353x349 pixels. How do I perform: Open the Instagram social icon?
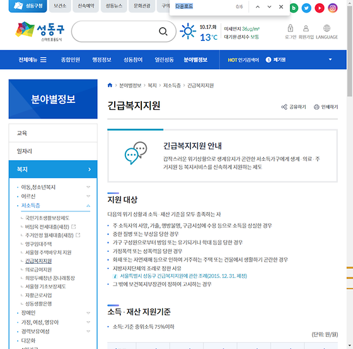pyautogui.click(x=333, y=8)
